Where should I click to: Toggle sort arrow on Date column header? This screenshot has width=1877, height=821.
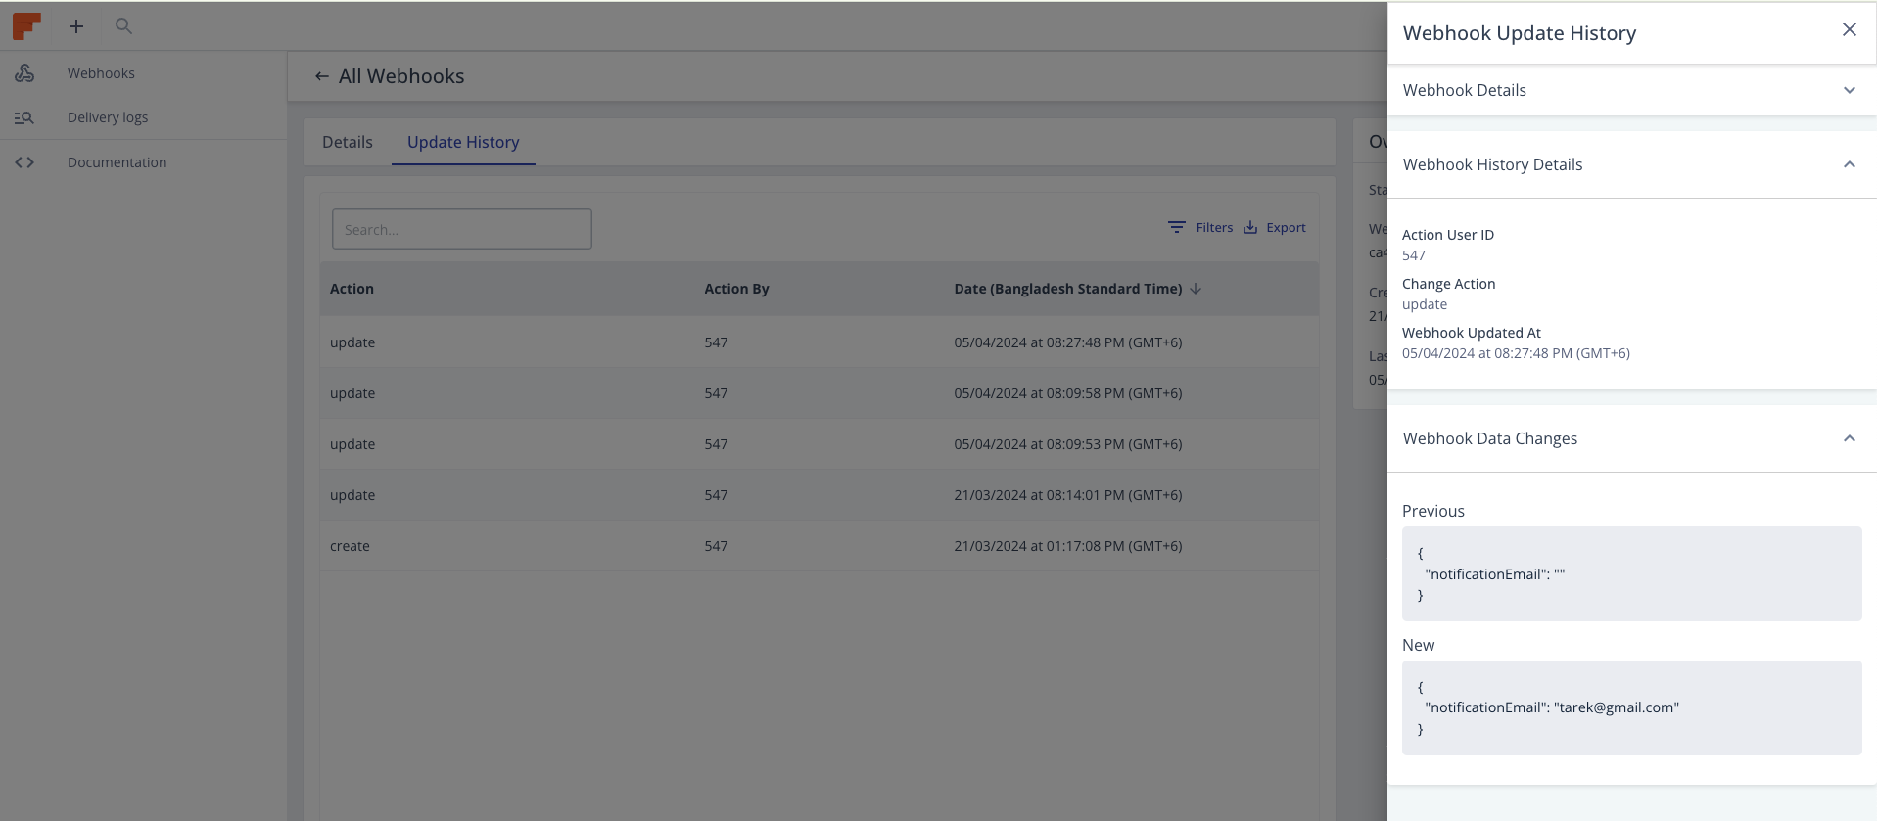[x=1196, y=289]
